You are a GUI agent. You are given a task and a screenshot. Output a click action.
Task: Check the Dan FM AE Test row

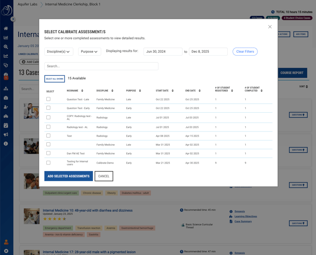click(x=49, y=153)
